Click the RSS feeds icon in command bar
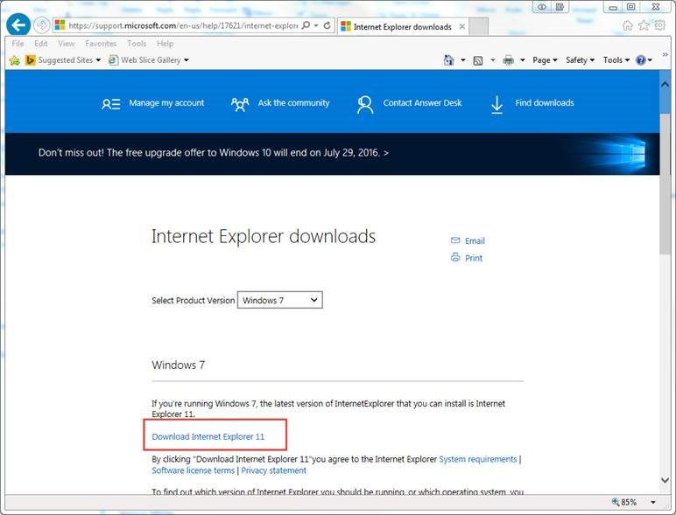 [x=478, y=60]
